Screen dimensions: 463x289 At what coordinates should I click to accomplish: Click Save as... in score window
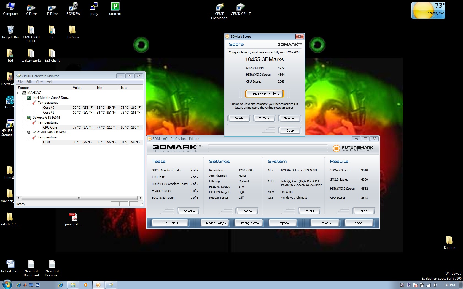click(x=290, y=118)
